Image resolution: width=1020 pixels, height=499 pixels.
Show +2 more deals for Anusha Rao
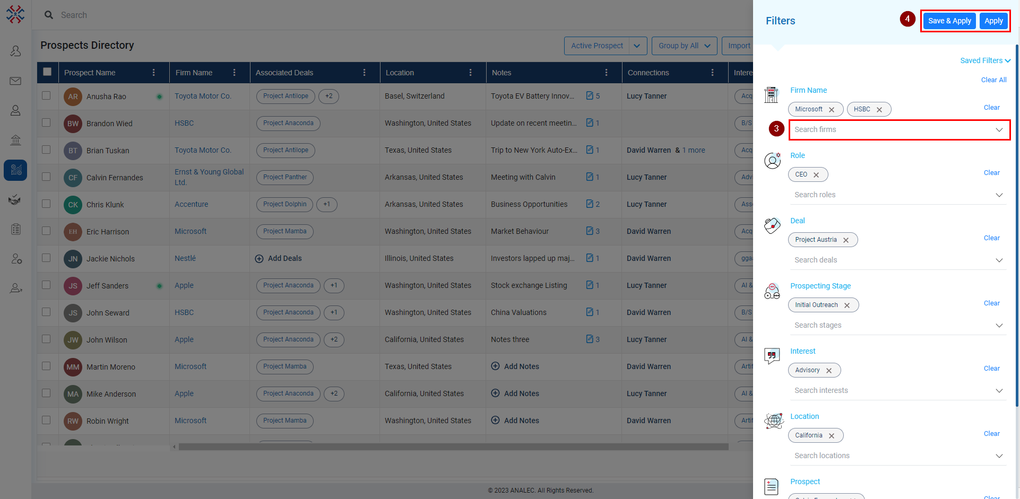pyautogui.click(x=329, y=96)
